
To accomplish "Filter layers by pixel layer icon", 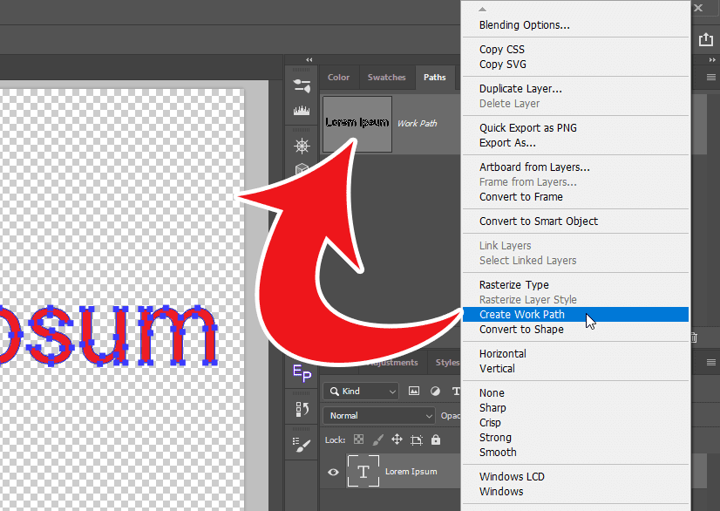I will click(x=414, y=391).
